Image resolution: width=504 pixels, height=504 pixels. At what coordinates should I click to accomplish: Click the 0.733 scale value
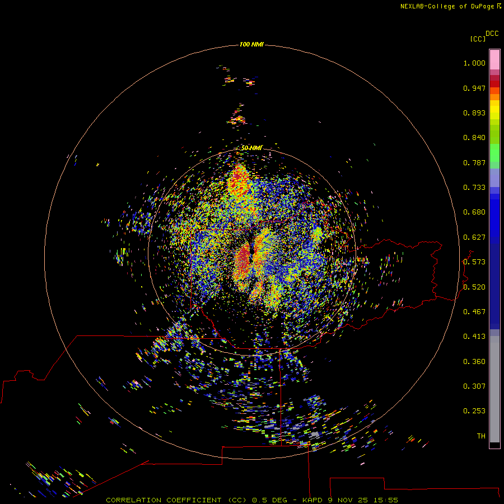[x=474, y=188]
